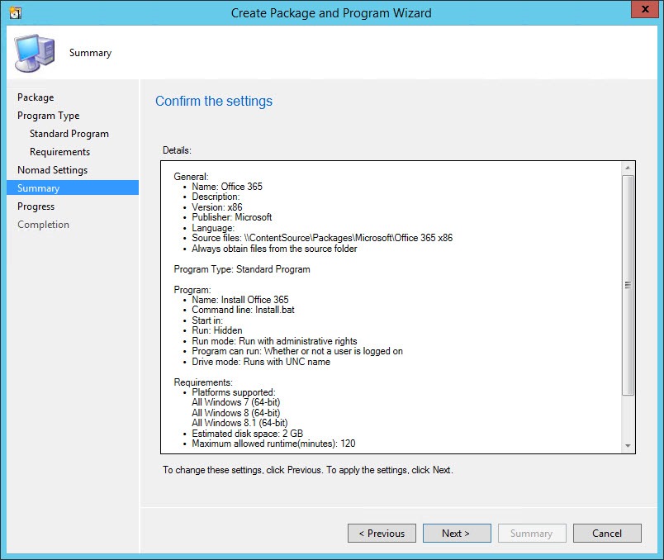The image size is (664, 560).
Task: Click the computer icon beside the Summary header
Action: [x=35, y=53]
